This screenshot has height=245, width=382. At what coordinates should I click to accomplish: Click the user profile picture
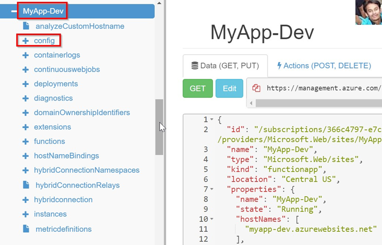pos(368,12)
